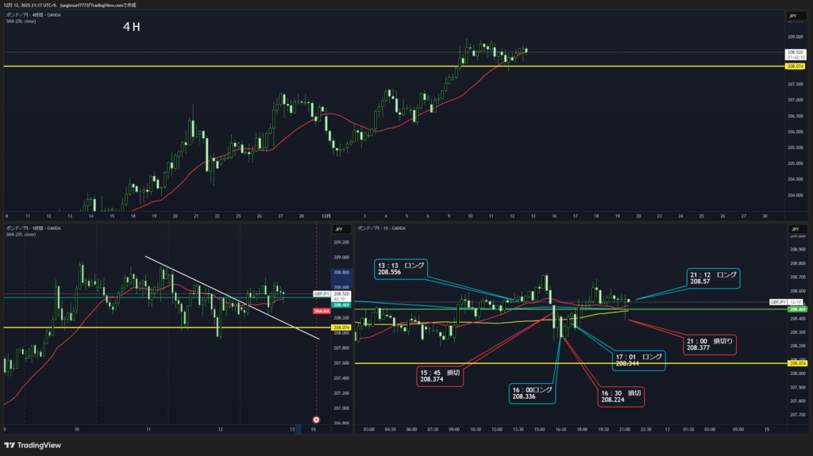The height and width of the screenshot is (456, 813).
Task: Click the yellow 208.074 price tag on 4H chart
Action: coord(796,67)
